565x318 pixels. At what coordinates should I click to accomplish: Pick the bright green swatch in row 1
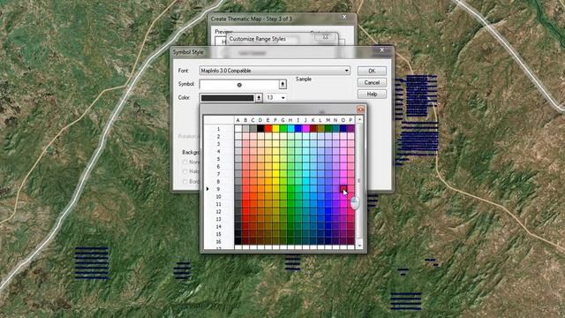pos(282,129)
